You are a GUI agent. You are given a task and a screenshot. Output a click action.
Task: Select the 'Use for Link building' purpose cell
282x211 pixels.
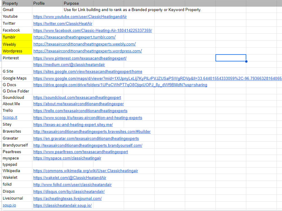[132, 10]
